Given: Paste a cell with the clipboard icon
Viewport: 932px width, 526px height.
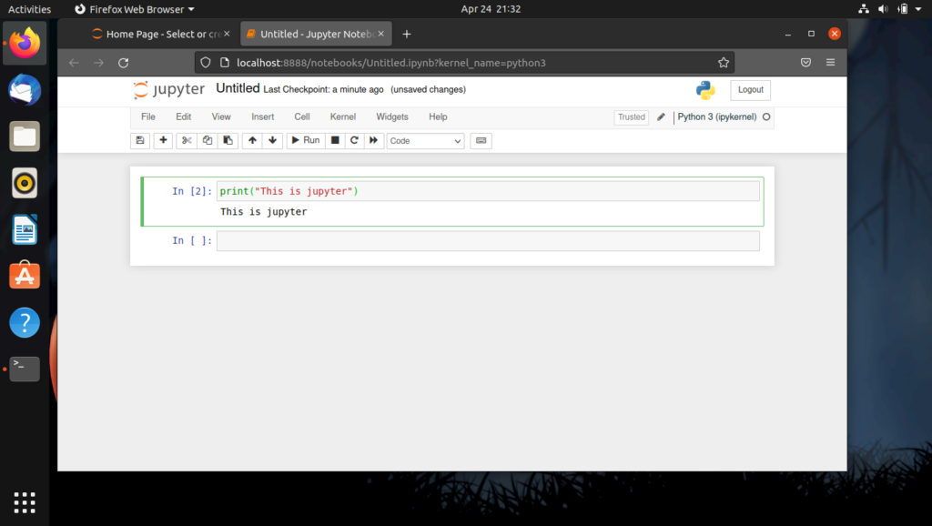Looking at the screenshot, I should coord(228,140).
